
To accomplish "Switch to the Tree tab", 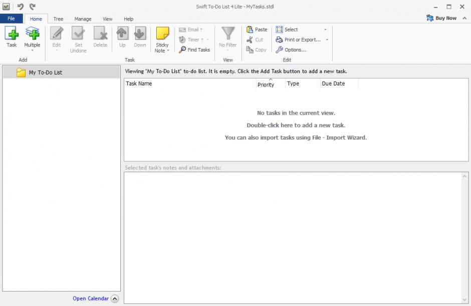I will tap(58, 19).
